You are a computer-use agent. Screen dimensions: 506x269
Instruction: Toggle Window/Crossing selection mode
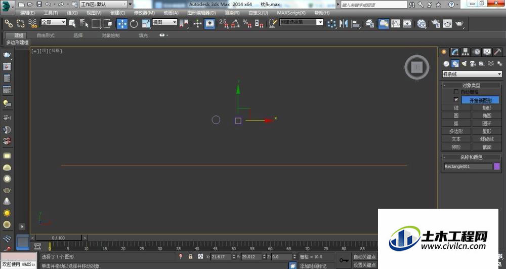tap(108, 24)
